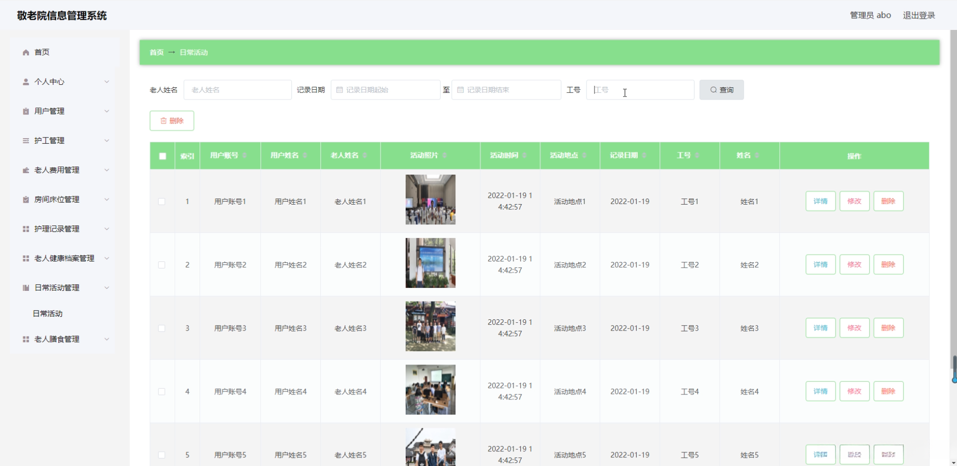Click the home icon in sidebar
Screen dimensions: 957x466
(26, 52)
